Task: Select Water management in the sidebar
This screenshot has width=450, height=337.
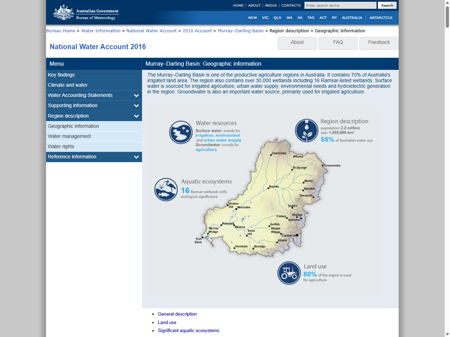Action: click(69, 136)
